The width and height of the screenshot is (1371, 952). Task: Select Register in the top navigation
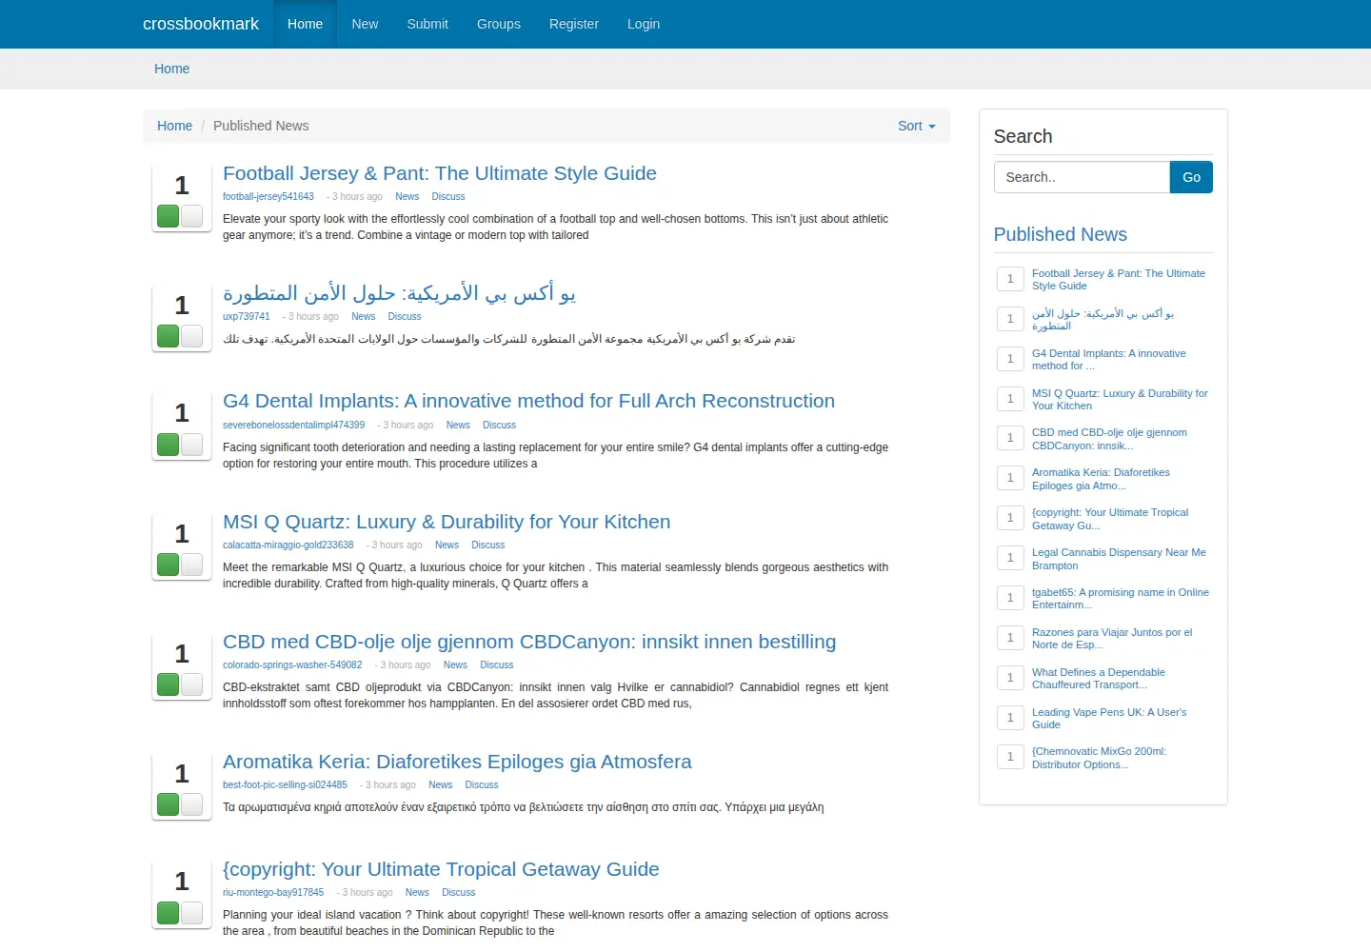574,24
